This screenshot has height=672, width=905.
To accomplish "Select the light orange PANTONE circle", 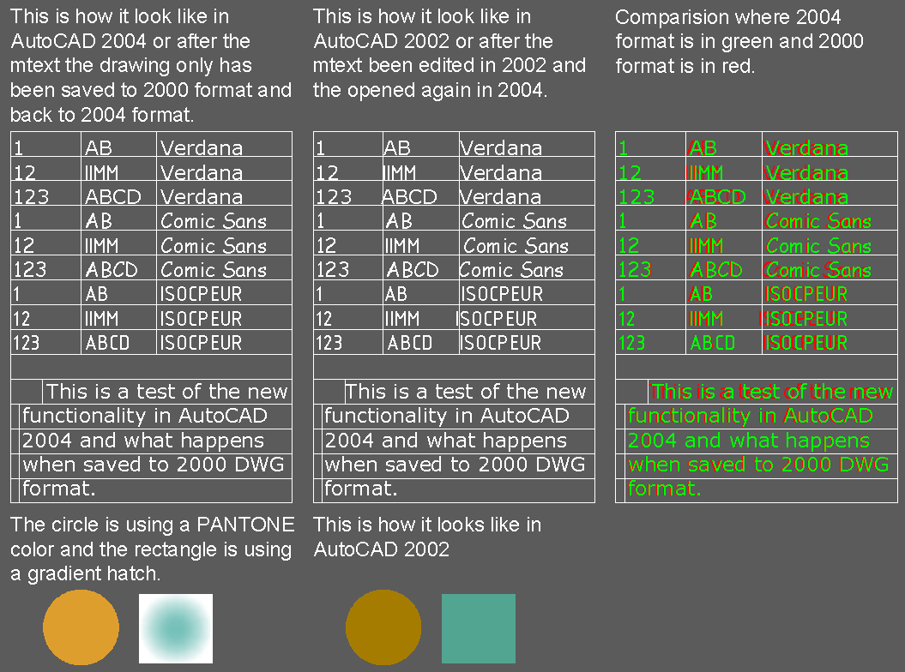I will [x=81, y=627].
